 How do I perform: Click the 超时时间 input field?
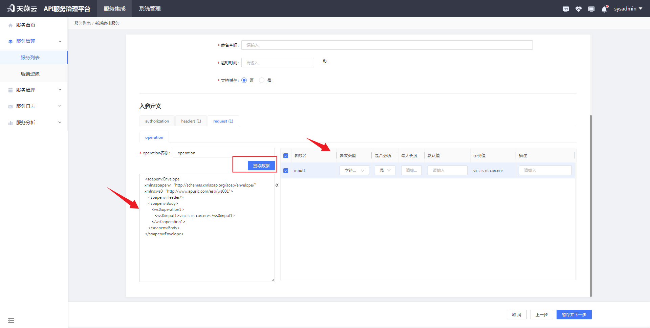278,62
